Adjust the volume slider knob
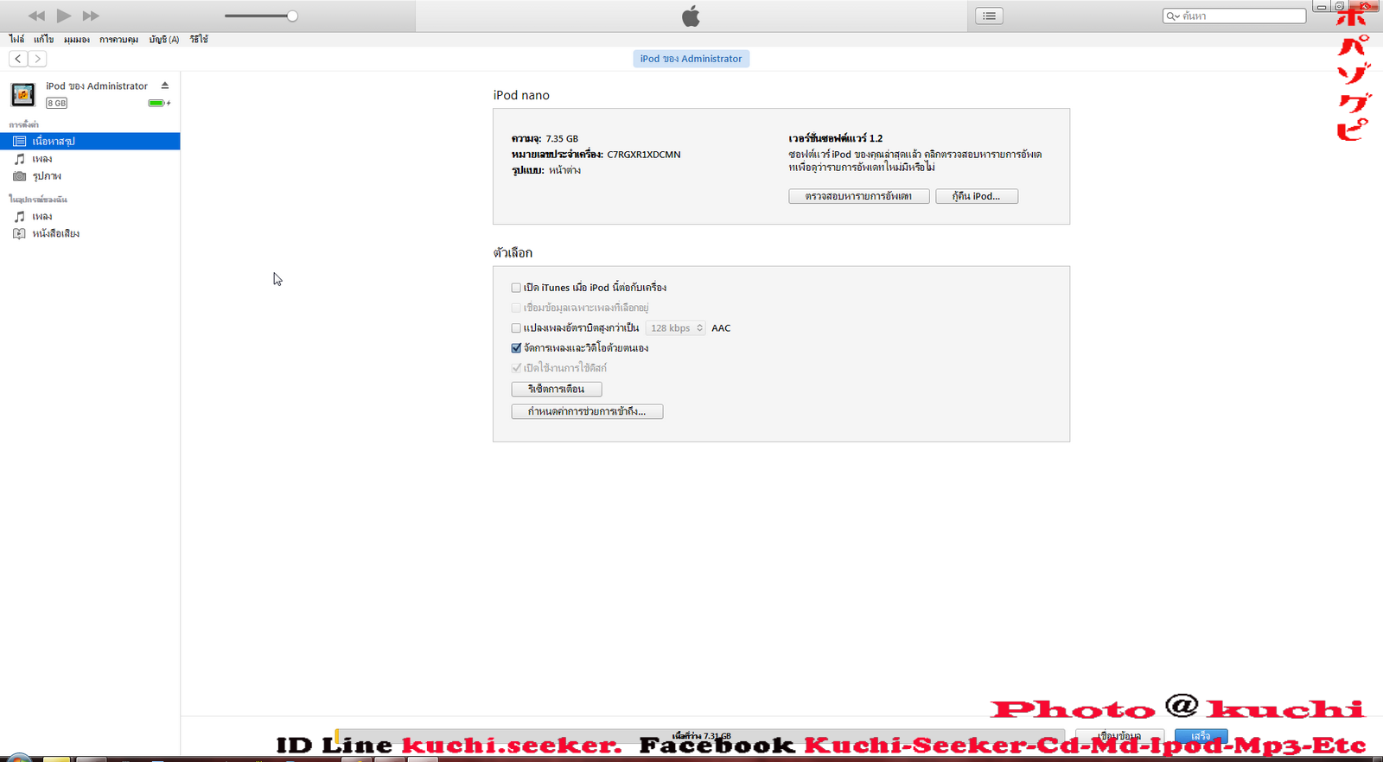This screenshot has height=762, width=1383. pyautogui.click(x=292, y=16)
